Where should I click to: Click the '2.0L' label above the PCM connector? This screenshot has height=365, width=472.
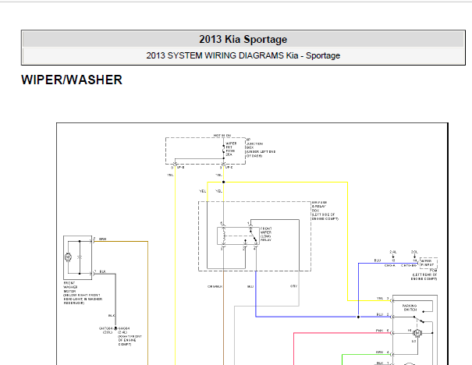[414, 252]
